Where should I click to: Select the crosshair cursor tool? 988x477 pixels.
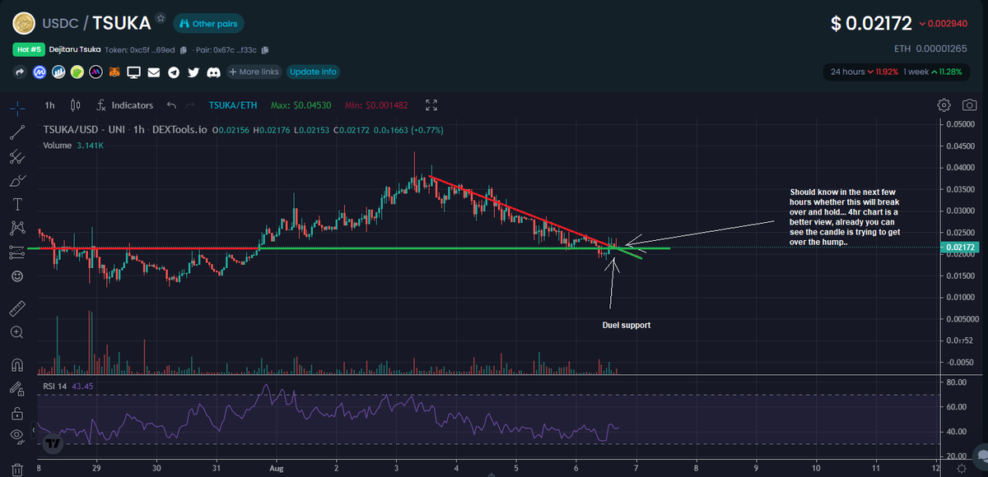pos(17,108)
